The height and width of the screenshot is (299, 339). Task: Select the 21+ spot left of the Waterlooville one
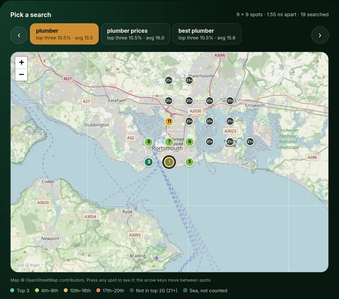(x=169, y=81)
